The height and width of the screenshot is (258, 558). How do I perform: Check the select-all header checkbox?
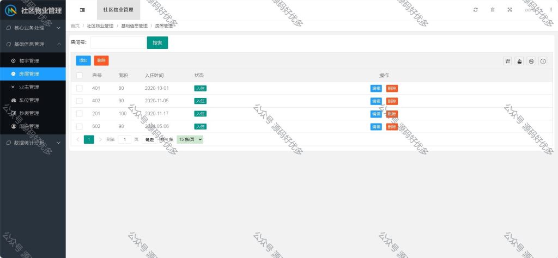(80, 75)
